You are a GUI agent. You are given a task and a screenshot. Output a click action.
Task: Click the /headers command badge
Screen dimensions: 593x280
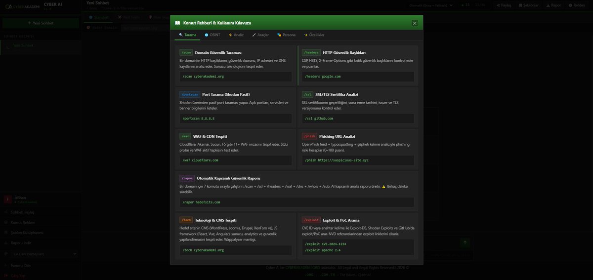pos(311,52)
